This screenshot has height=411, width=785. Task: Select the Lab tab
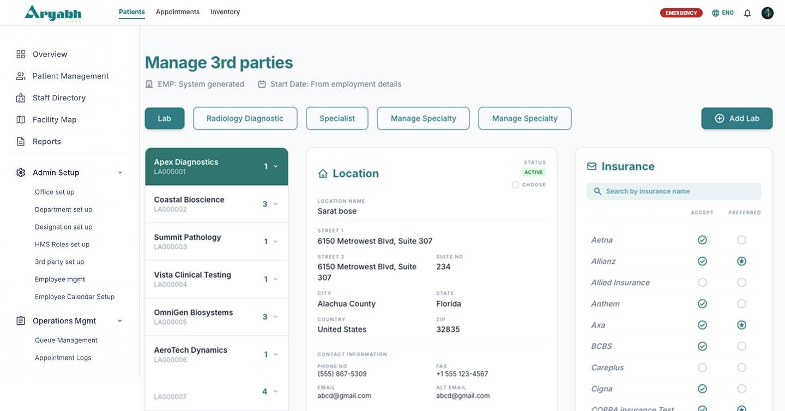[165, 118]
